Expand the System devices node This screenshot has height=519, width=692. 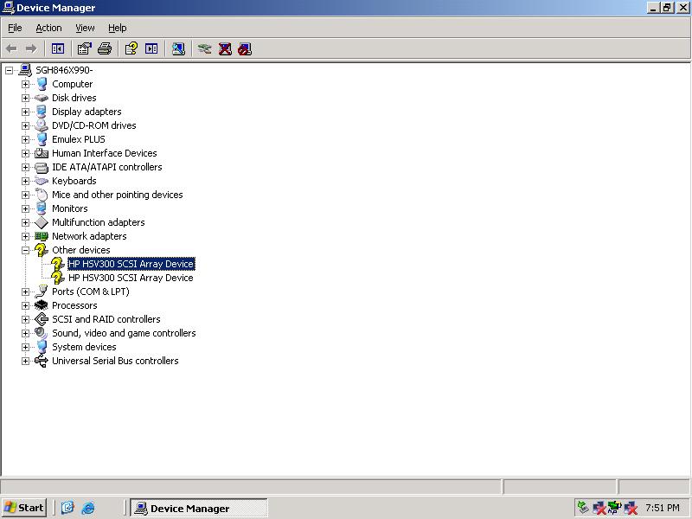pos(25,347)
